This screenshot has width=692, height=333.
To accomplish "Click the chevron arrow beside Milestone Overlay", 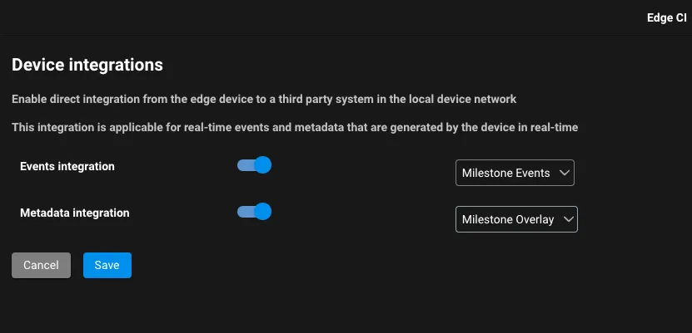I will [568, 219].
